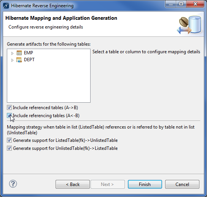Screen dimensions: 207x197
Task: Cancel the reverse engineering wizard
Action: pos(182,184)
